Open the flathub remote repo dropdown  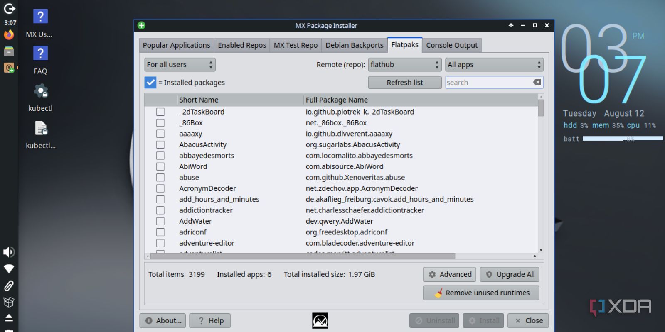[404, 65]
